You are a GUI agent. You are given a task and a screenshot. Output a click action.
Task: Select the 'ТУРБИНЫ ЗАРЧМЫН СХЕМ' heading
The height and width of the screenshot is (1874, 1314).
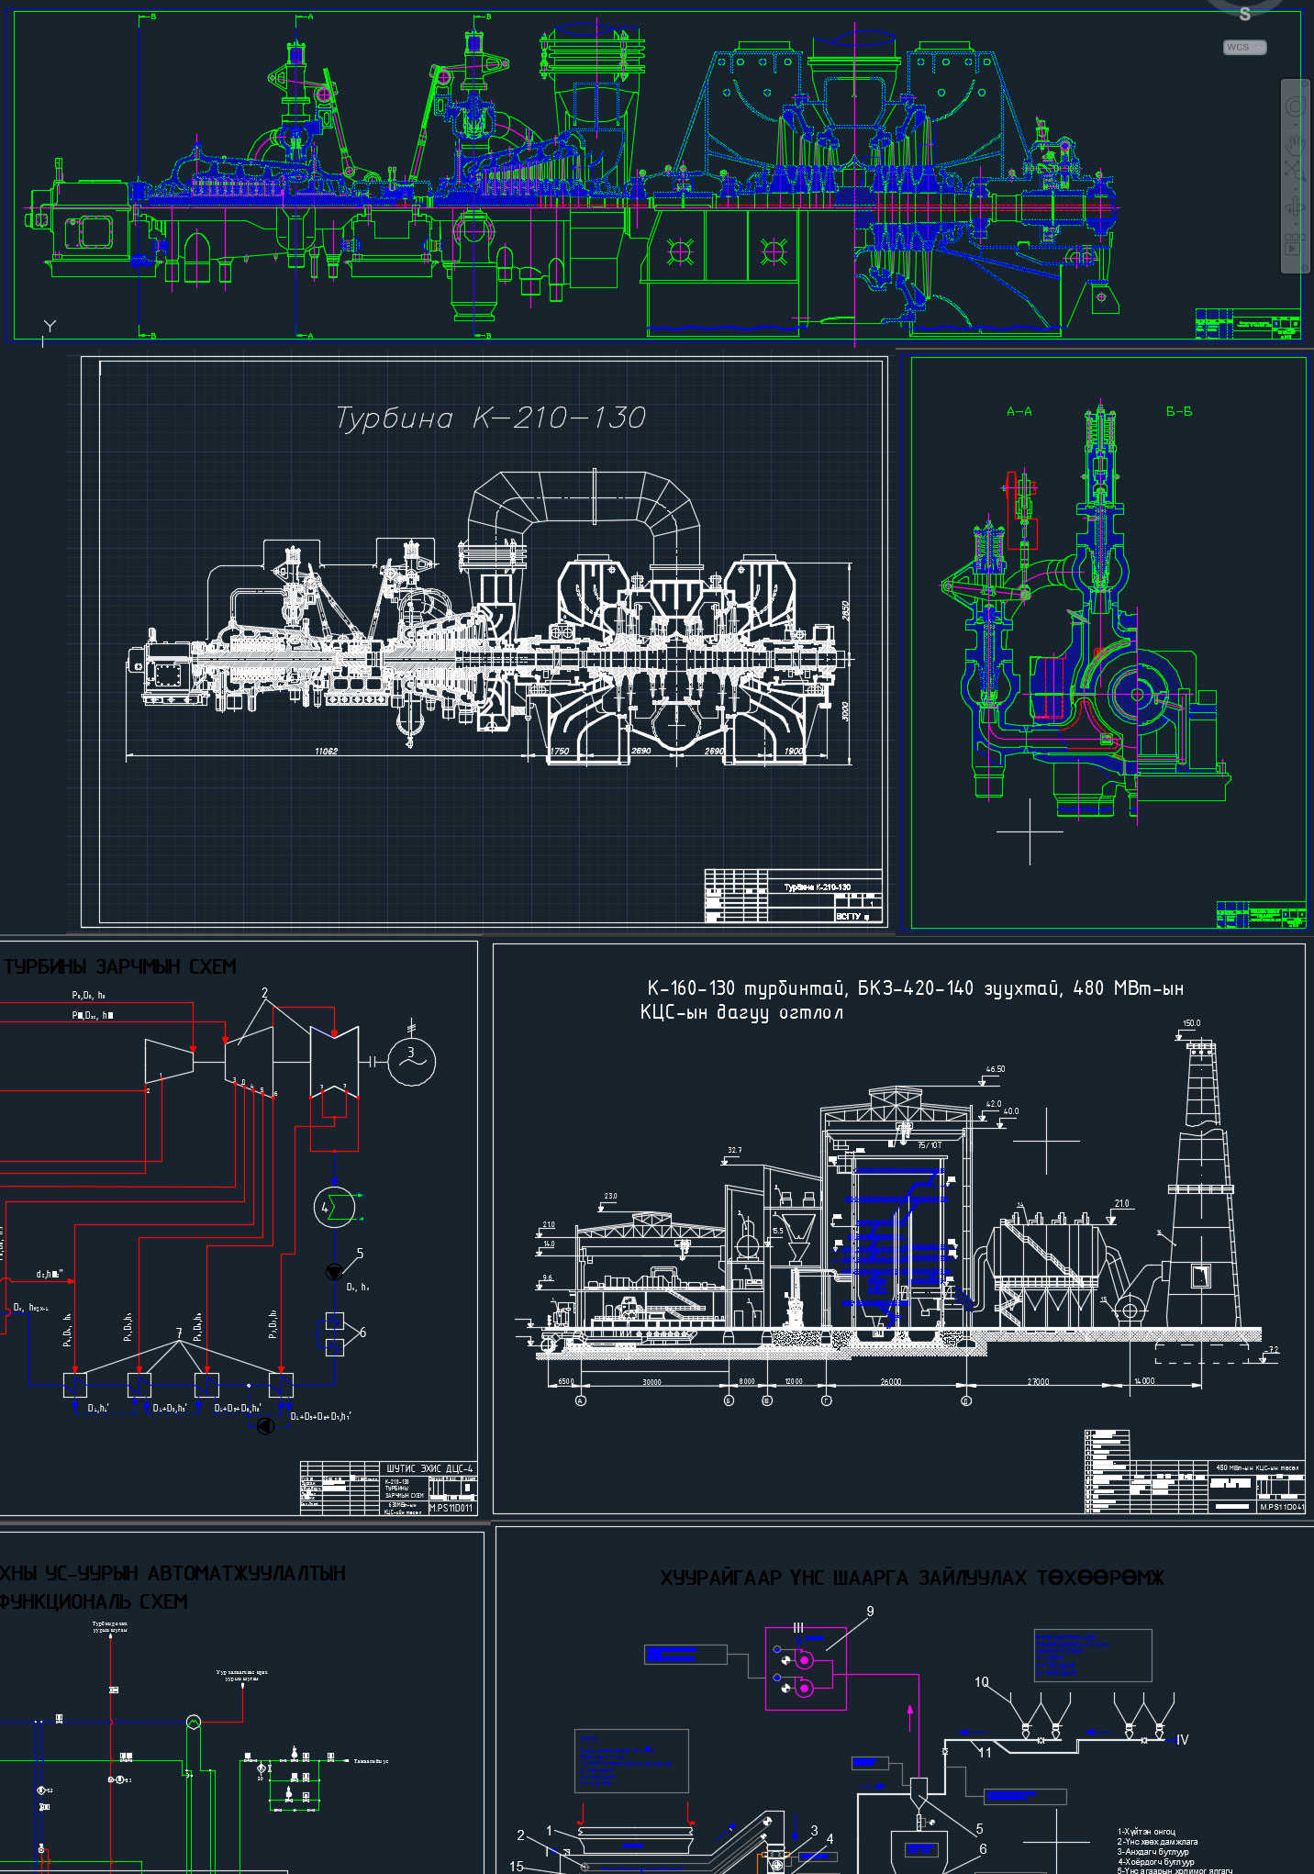(x=119, y=966)
